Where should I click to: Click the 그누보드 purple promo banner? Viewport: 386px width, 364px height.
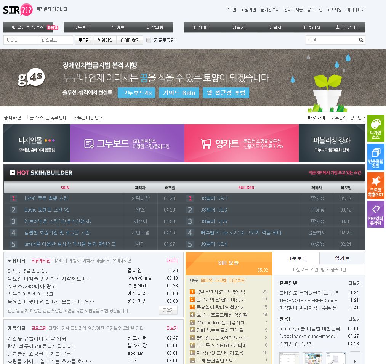pos(127,143)
